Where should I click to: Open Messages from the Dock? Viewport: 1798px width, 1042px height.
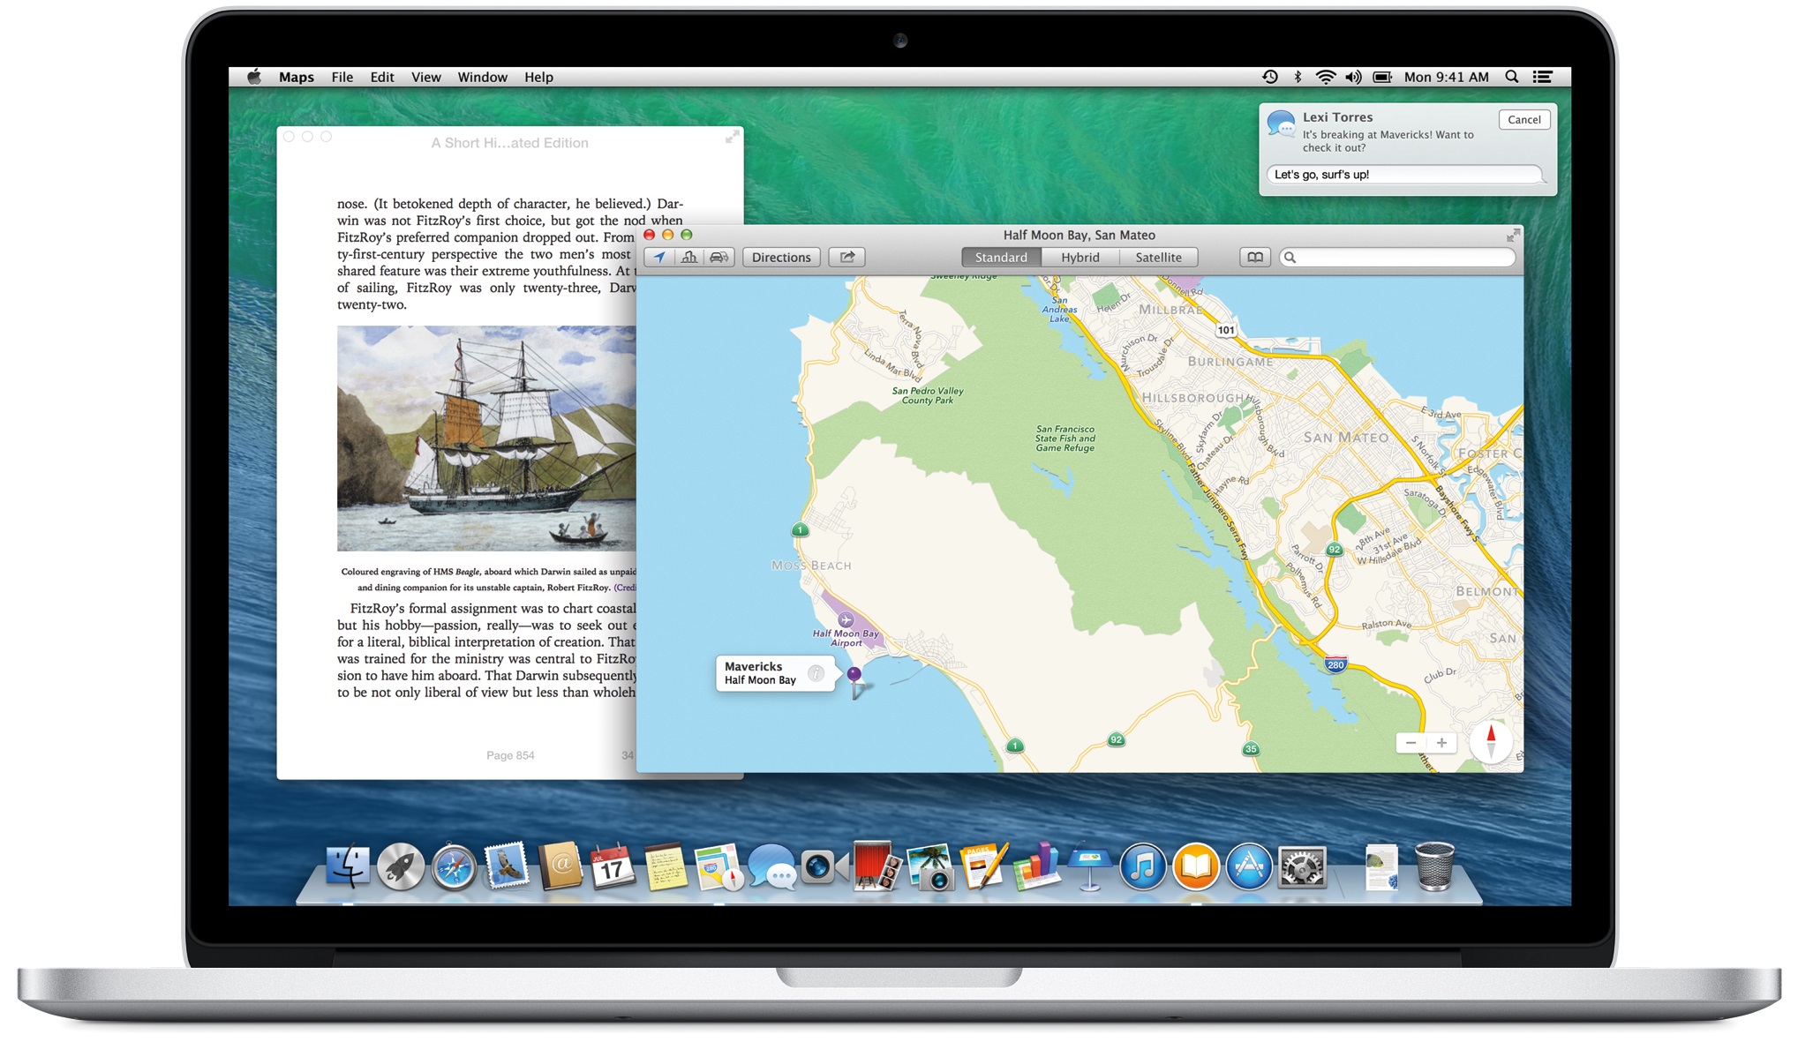(x=770, y=867)
